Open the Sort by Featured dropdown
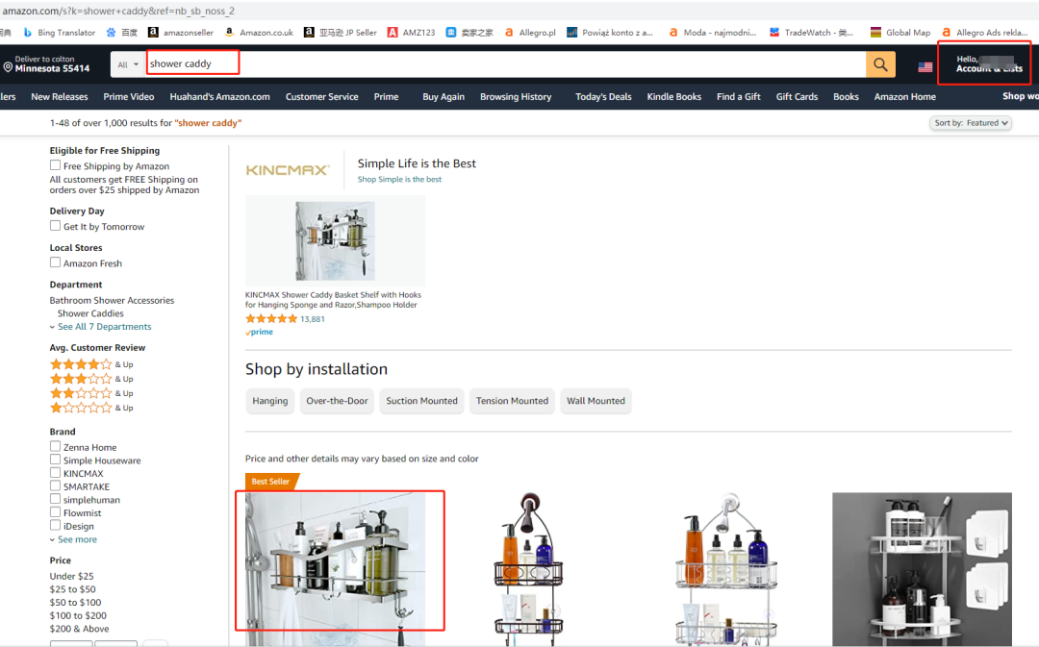Viewport: 1039px width, 647px height. (x=971, y=123)
